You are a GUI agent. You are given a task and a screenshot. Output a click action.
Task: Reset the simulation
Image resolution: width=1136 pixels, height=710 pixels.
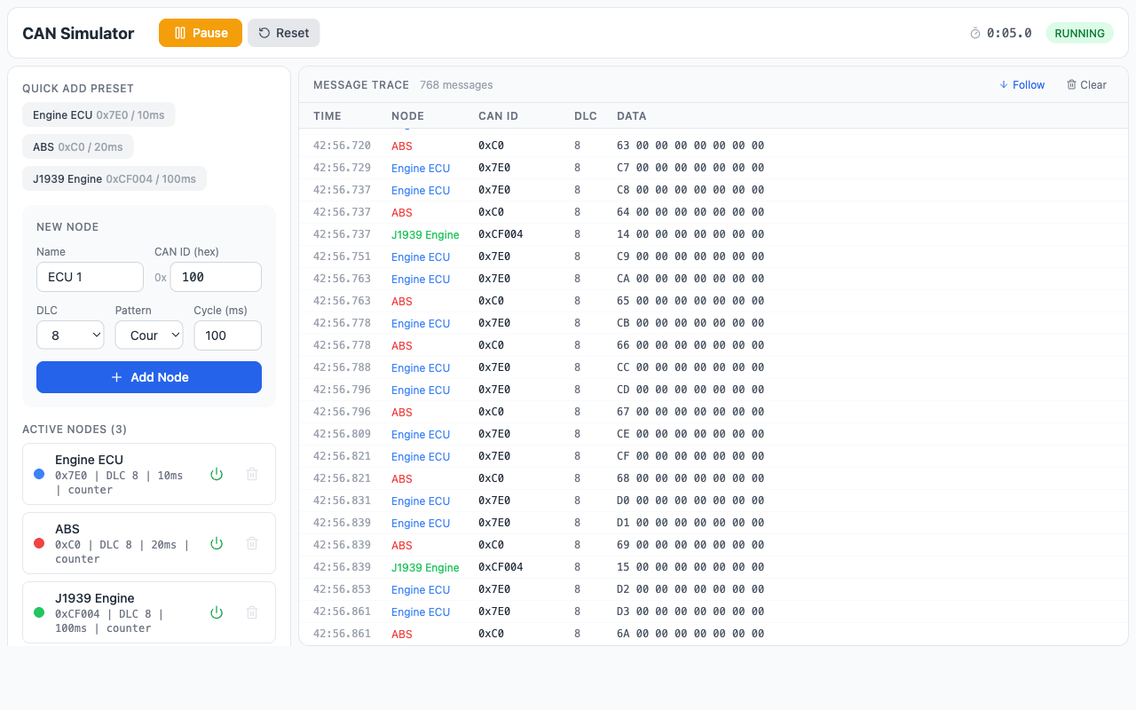[284, 33]
